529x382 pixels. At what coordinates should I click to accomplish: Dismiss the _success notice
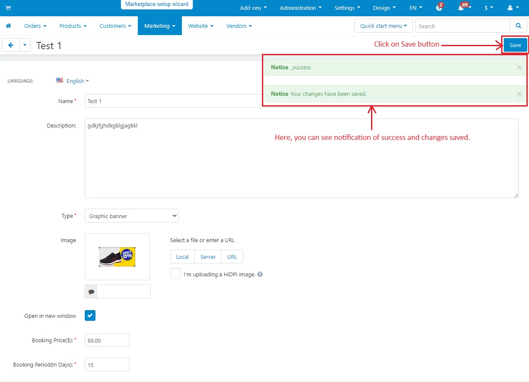519,67
